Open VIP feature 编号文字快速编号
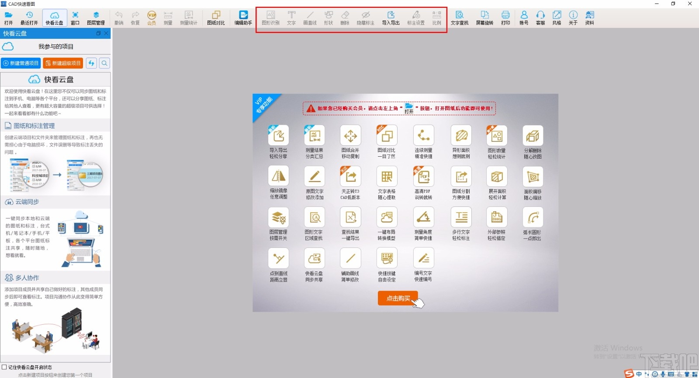Screen dimensions: 699x378 [x=423, y=265]
